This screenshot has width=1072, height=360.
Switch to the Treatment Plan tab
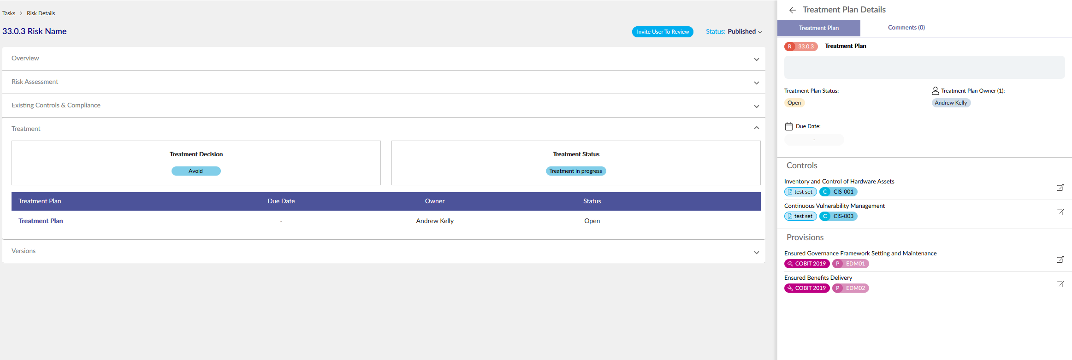(x=819, y=28)
